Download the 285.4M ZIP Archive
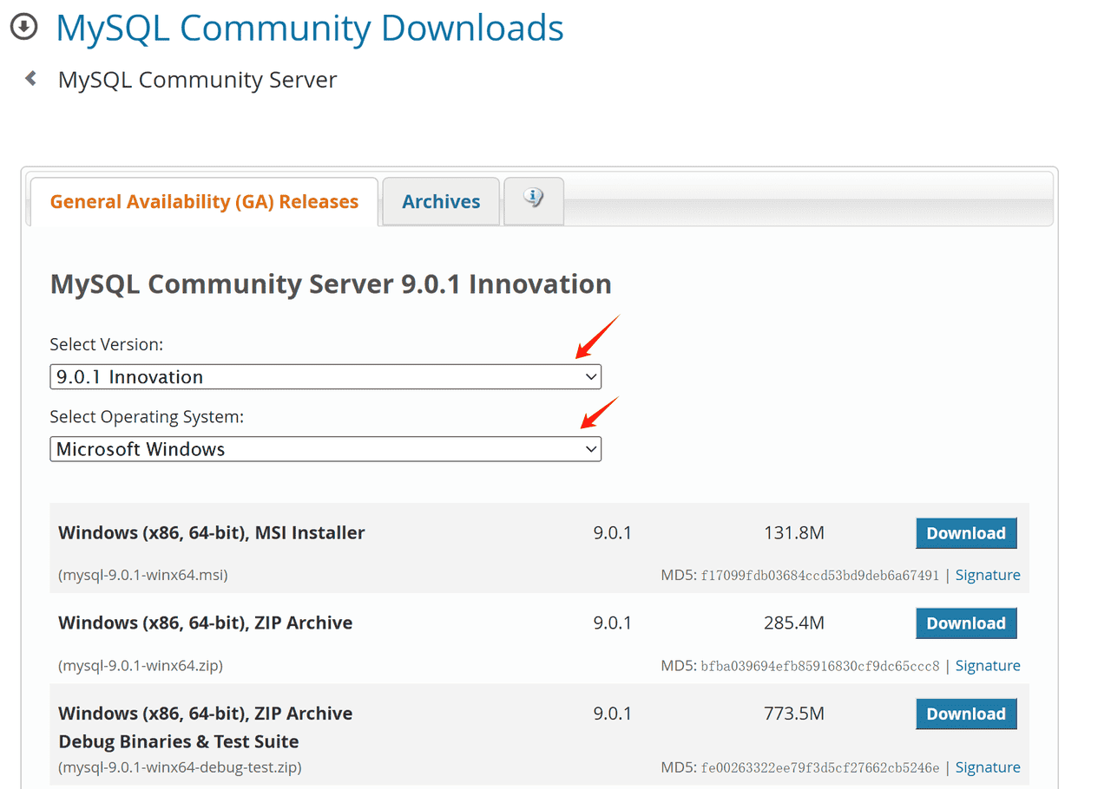Image resolution: width=1111 pixels, height=789 pixels. coord(965,623)
